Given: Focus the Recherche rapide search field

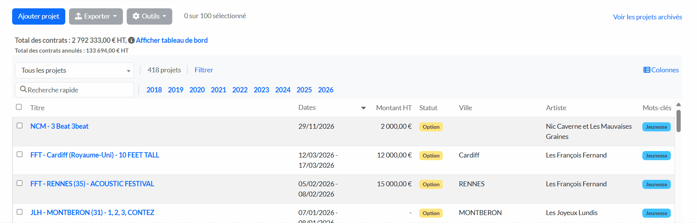Looking at the screenshot, I should (x=78, y=90).
